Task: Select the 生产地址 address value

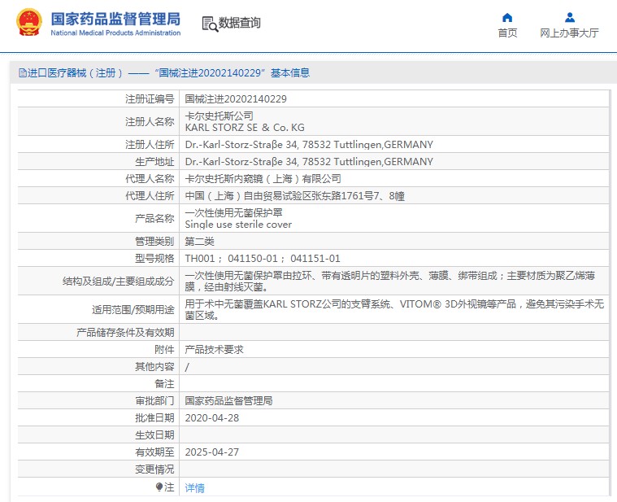Action: 309,161
